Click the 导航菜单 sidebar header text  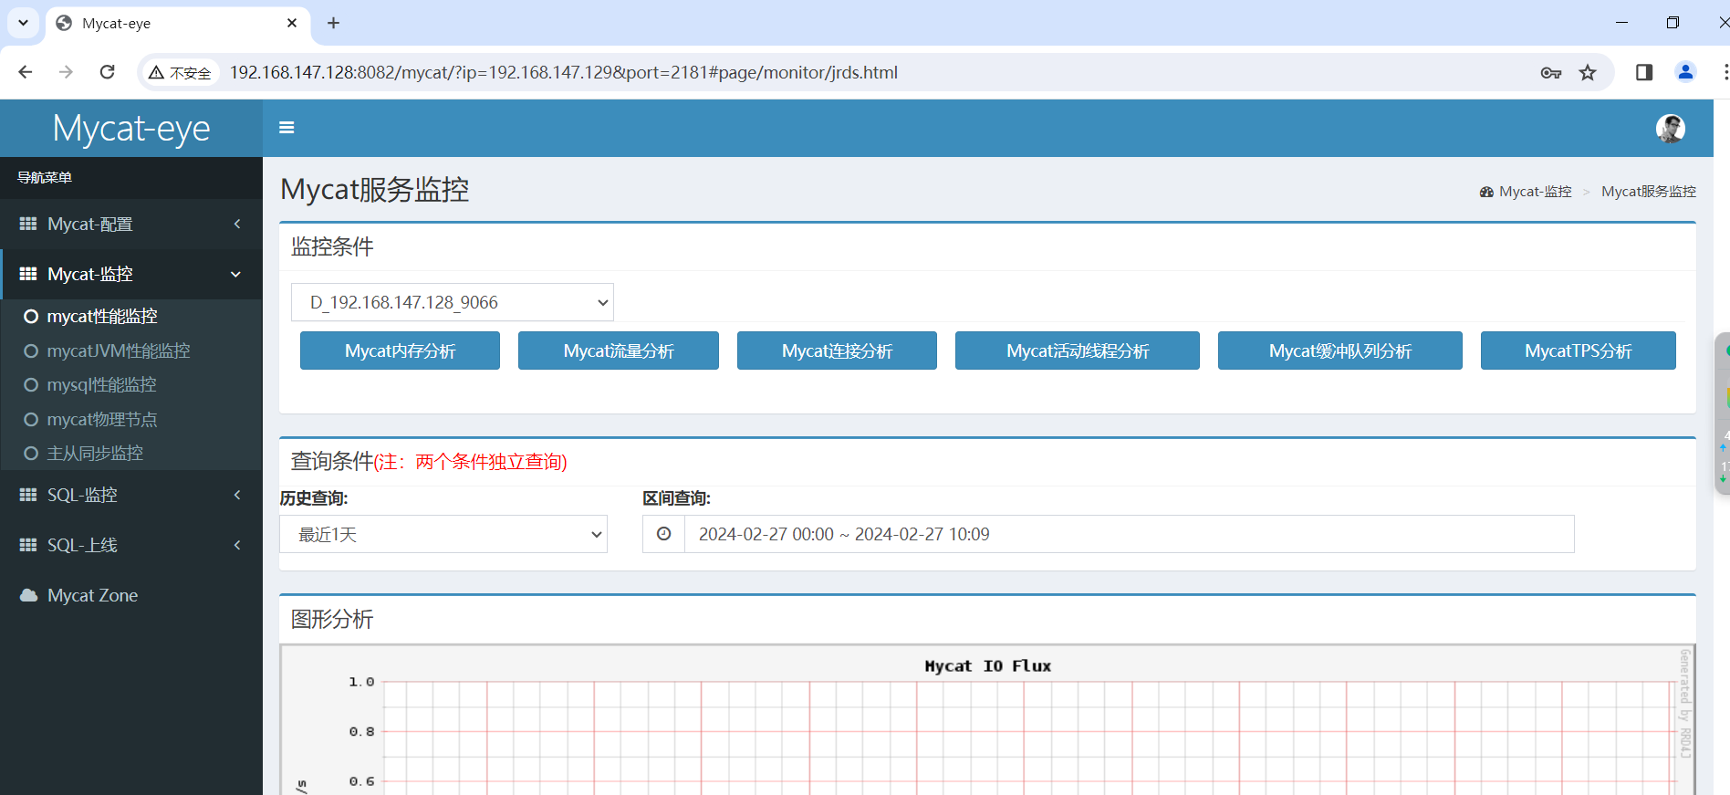pos(45,178)
